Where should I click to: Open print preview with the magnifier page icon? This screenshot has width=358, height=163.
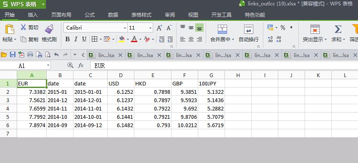(x=48, y=55)
